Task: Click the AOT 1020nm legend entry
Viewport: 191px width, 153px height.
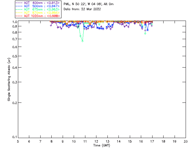Action: [x=38, y=16]
